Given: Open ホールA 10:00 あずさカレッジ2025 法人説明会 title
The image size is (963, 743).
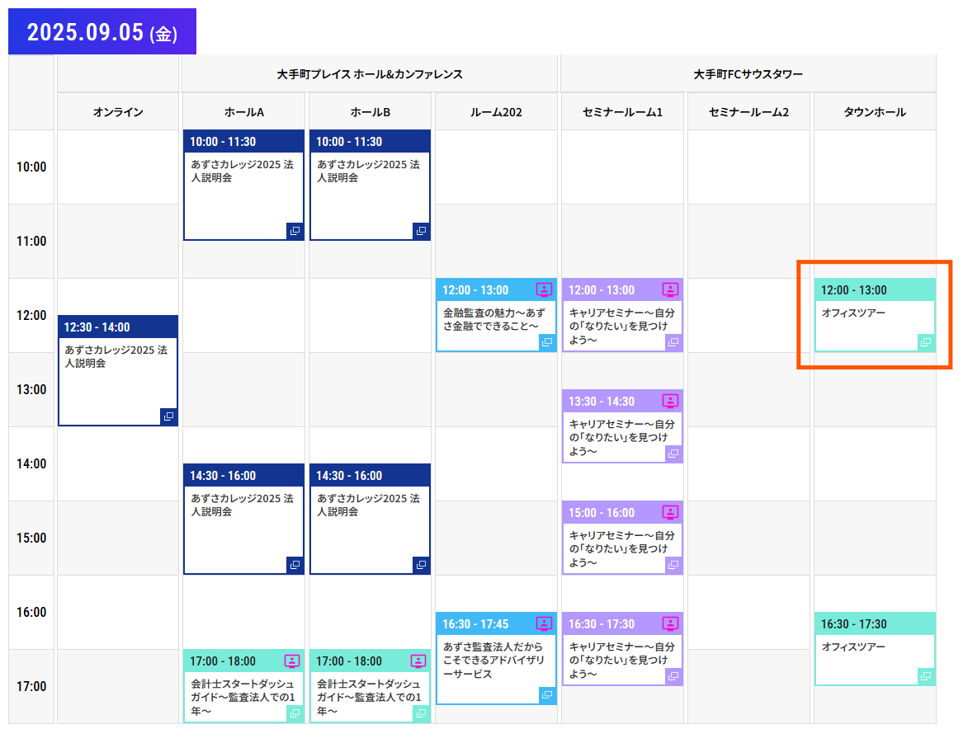Looking at the screenshot, I should click(x=242, y=172).
